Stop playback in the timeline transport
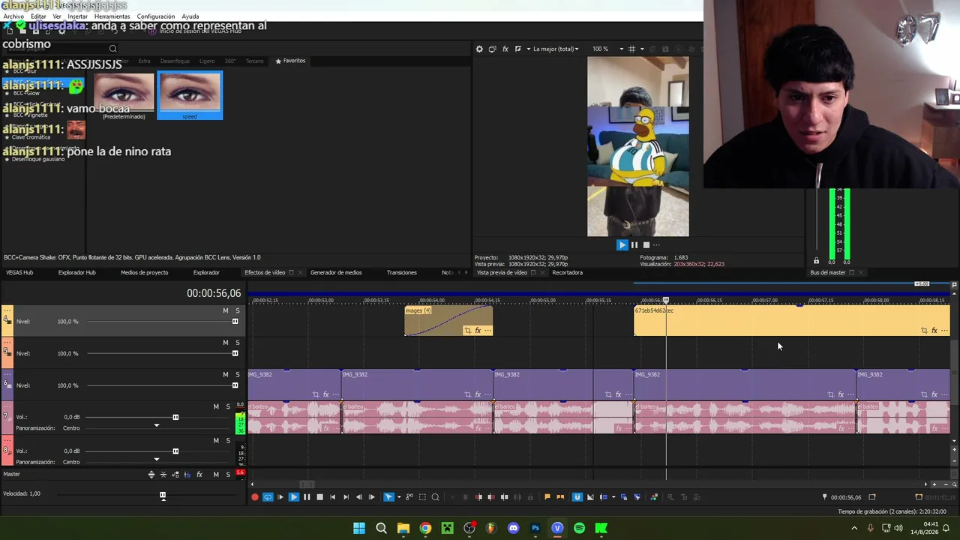960x540 pixels. point(319,496)
